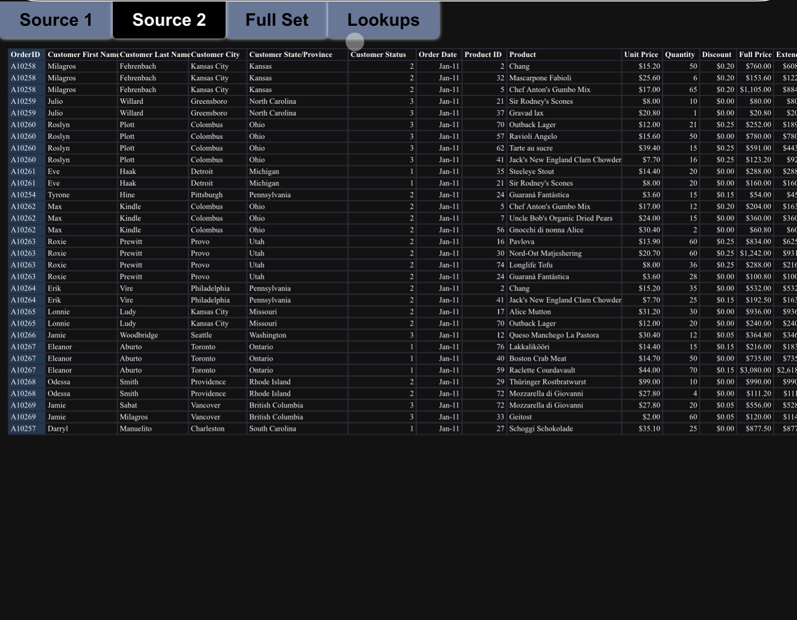This screenshot has height=620, width=797.
Task: Open the Full Set tab
Action: (277, 20)
